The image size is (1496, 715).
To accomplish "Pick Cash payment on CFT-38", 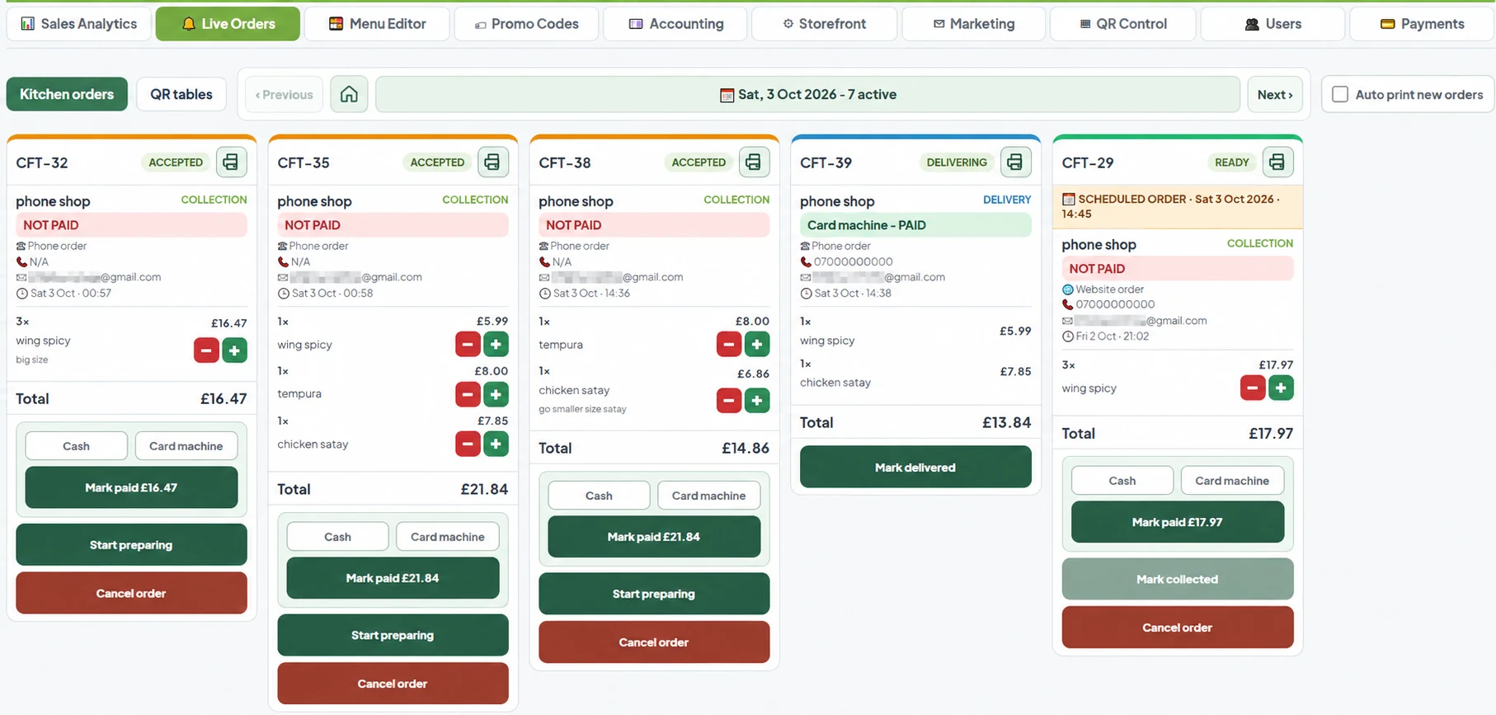I will click(599, 496).
